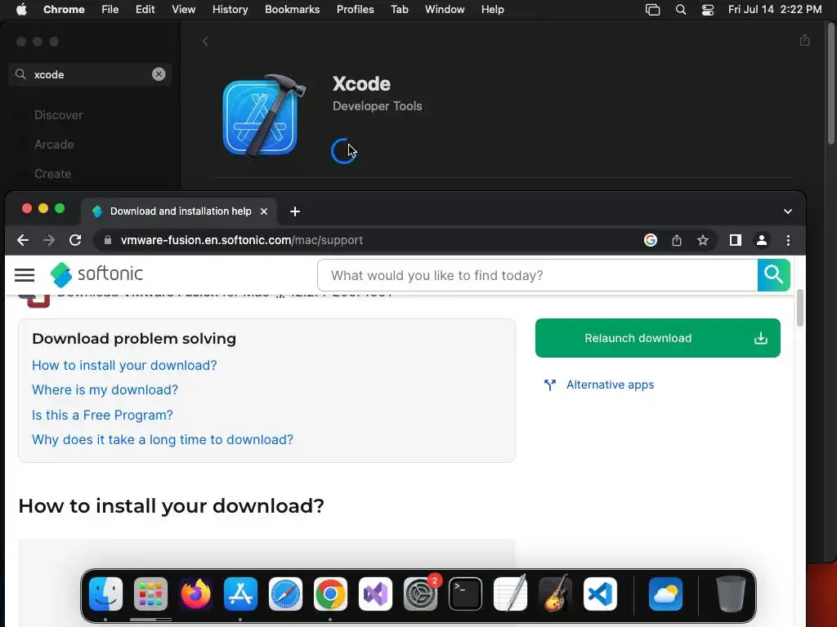Select Create in App Store sidebar
This screenshot has width=837, height=627.
(x=52, y=173)
